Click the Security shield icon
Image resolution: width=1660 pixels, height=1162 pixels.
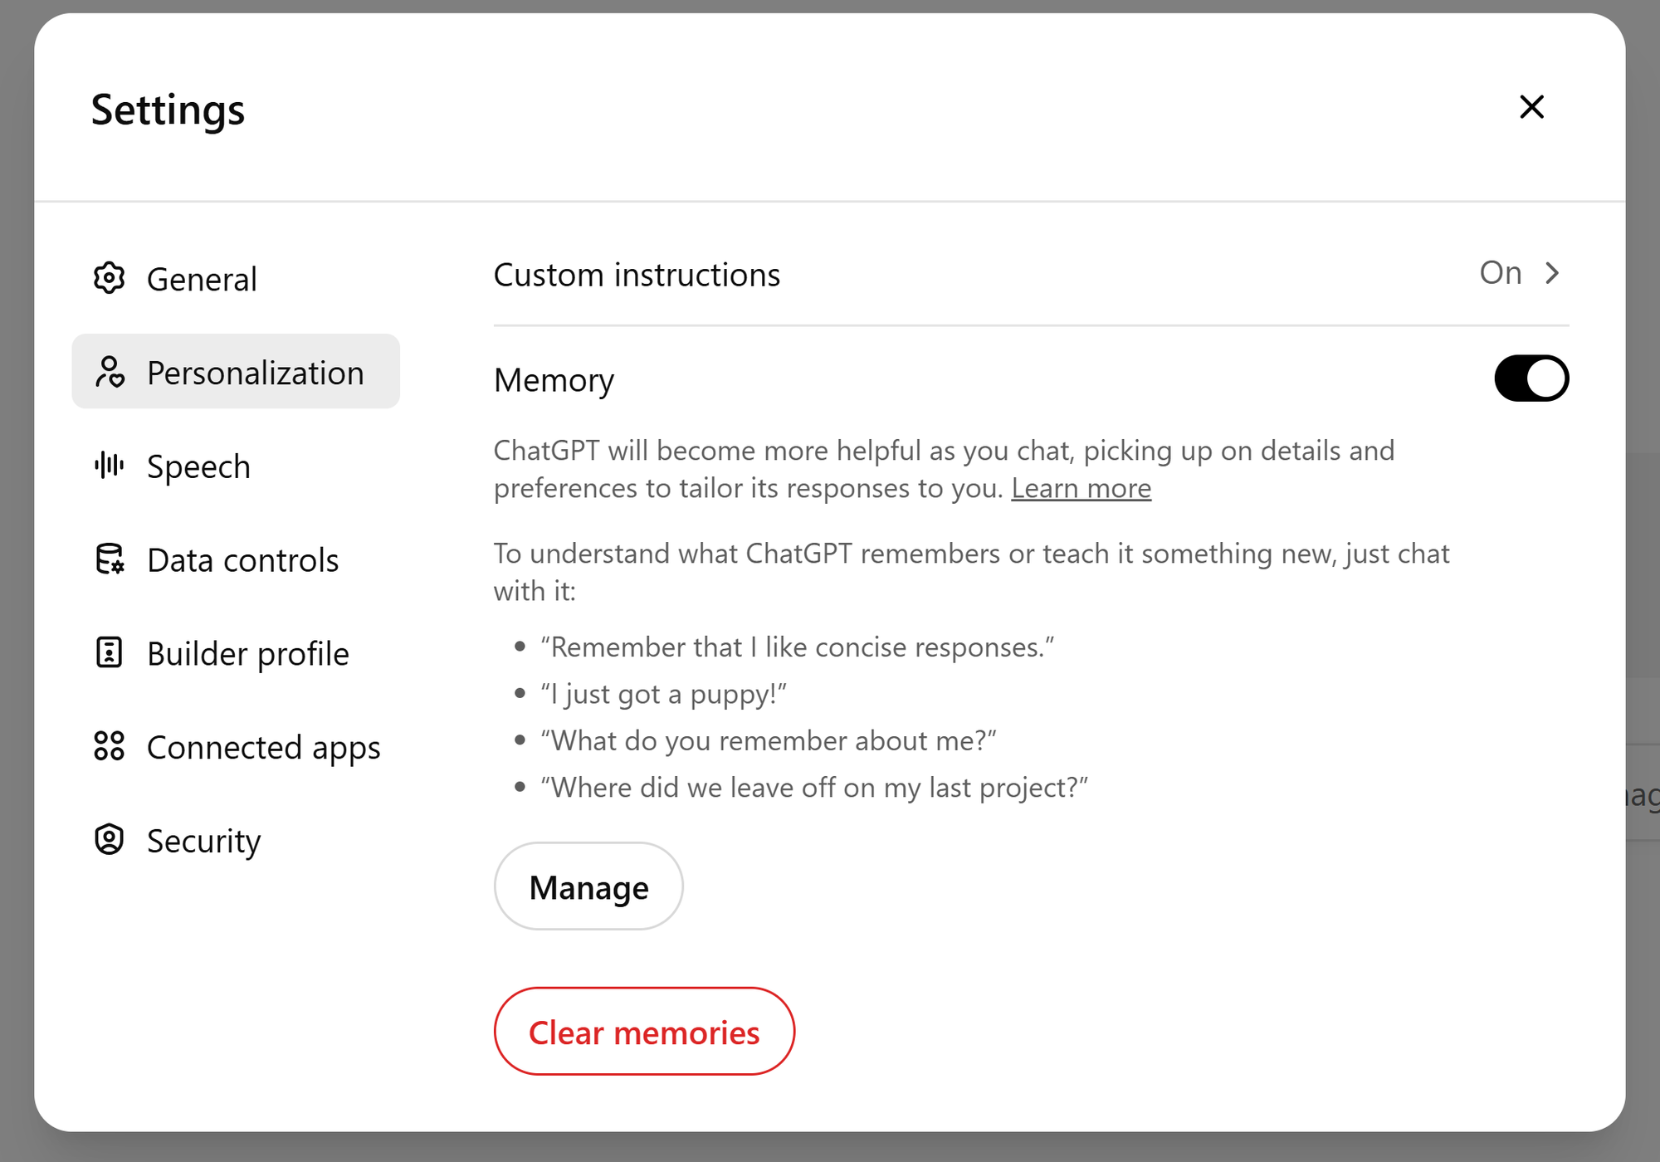click(x=109, y=840)
